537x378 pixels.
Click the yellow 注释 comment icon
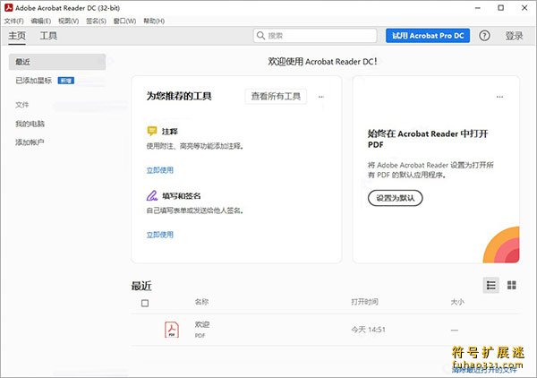[152, 131]
